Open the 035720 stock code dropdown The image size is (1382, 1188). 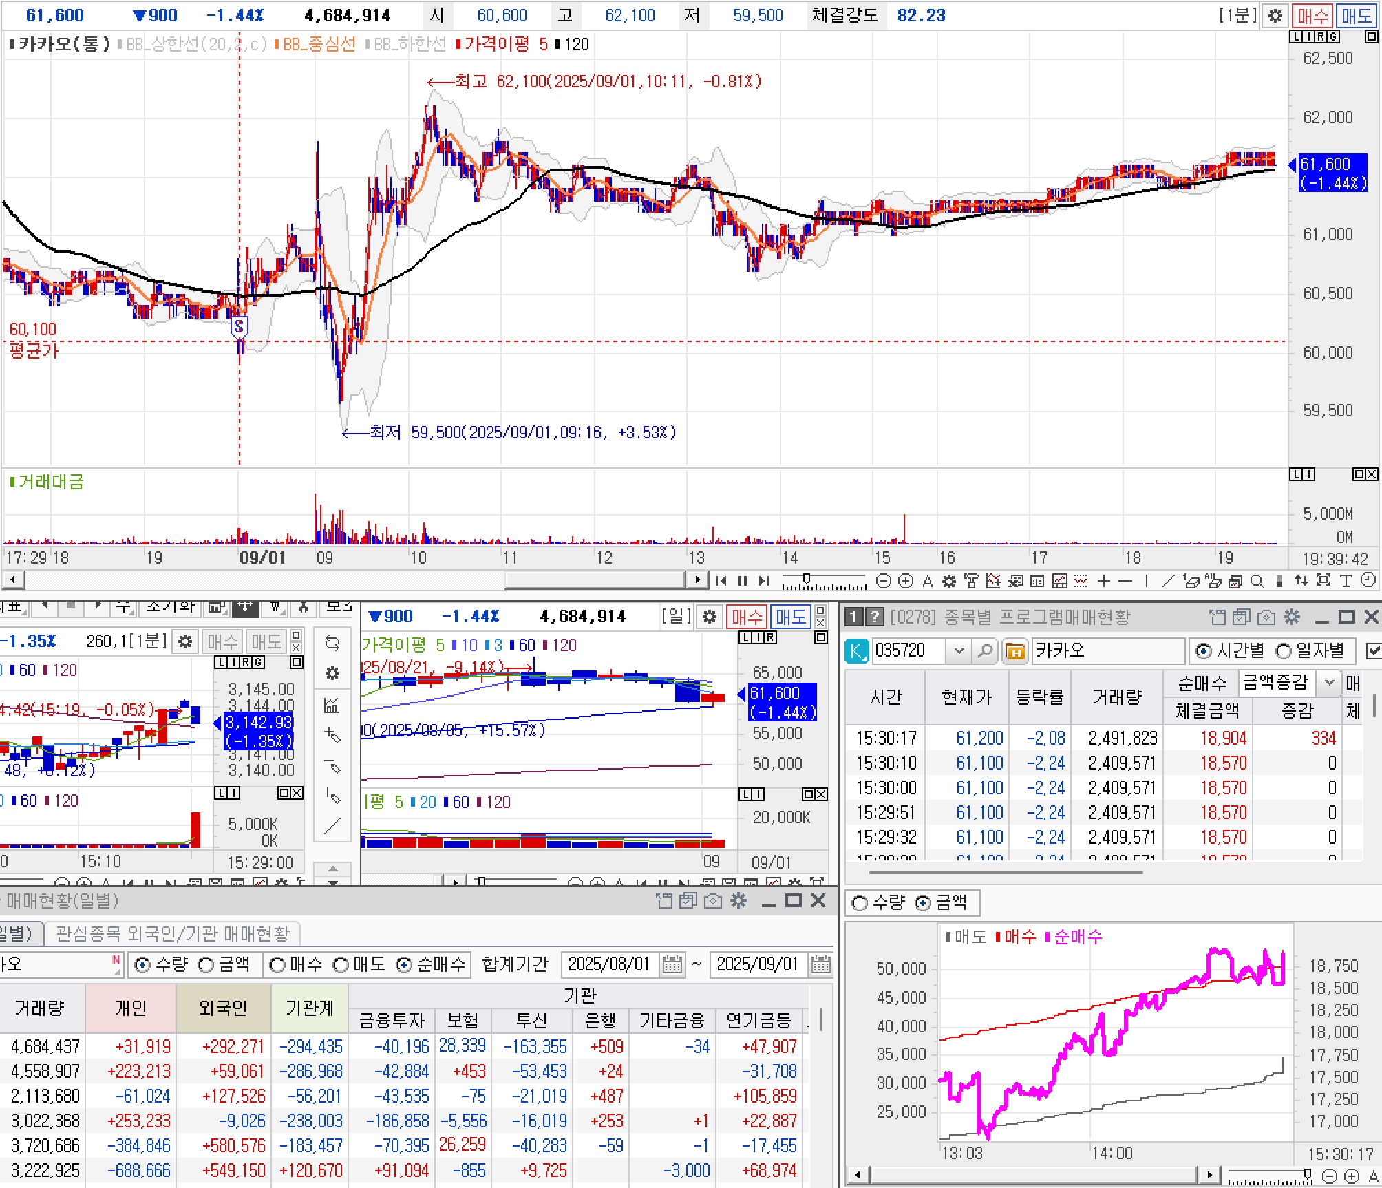click(959, 650)
